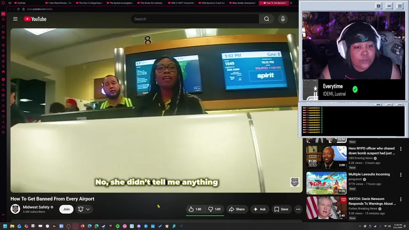Click the YouTube search input field
409x230 pixels.
point(195,19)
